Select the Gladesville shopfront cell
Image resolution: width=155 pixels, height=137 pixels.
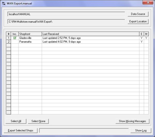click(30, 38)
